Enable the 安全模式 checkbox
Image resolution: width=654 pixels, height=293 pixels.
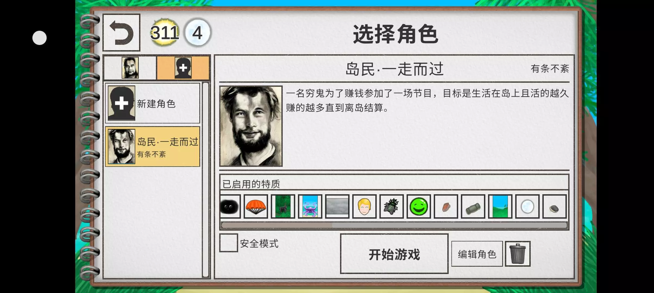point(228,243)
